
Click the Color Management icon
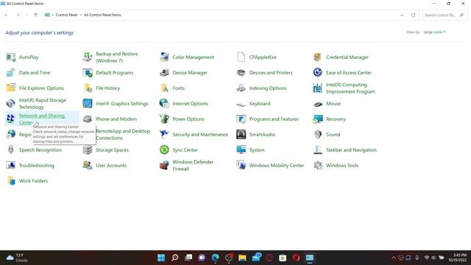click(164, 57)
